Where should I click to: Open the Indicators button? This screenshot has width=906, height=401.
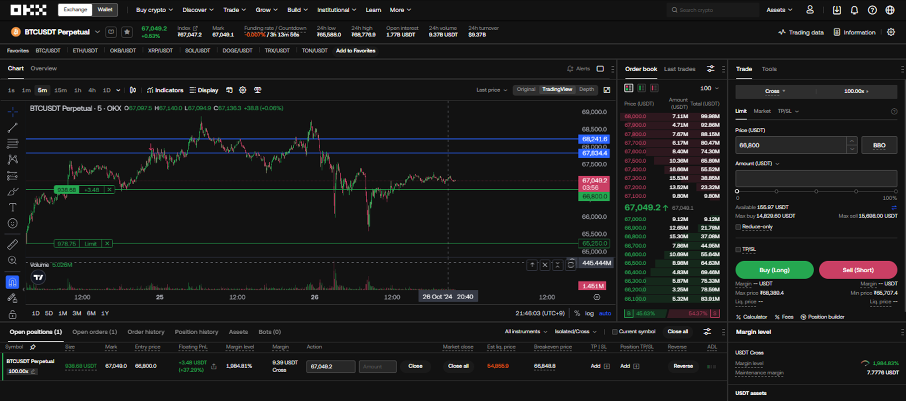coord(165,90)
